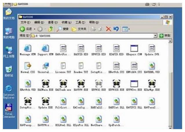Select the Normal.CSS stylesheet icon

click(x=28, y=66)
